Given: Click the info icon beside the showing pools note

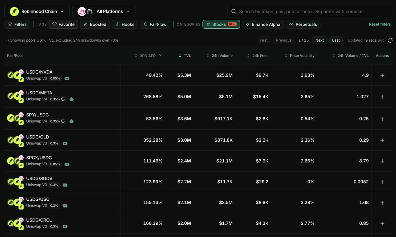Looking at the screenshot, I should coord(7,40).
